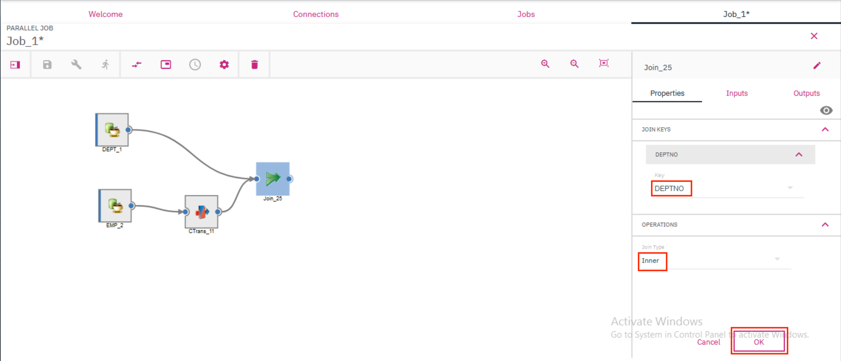Screen dimensions: 841x361
Task: Click the delete/trash job icon
Action: (255, 64)
